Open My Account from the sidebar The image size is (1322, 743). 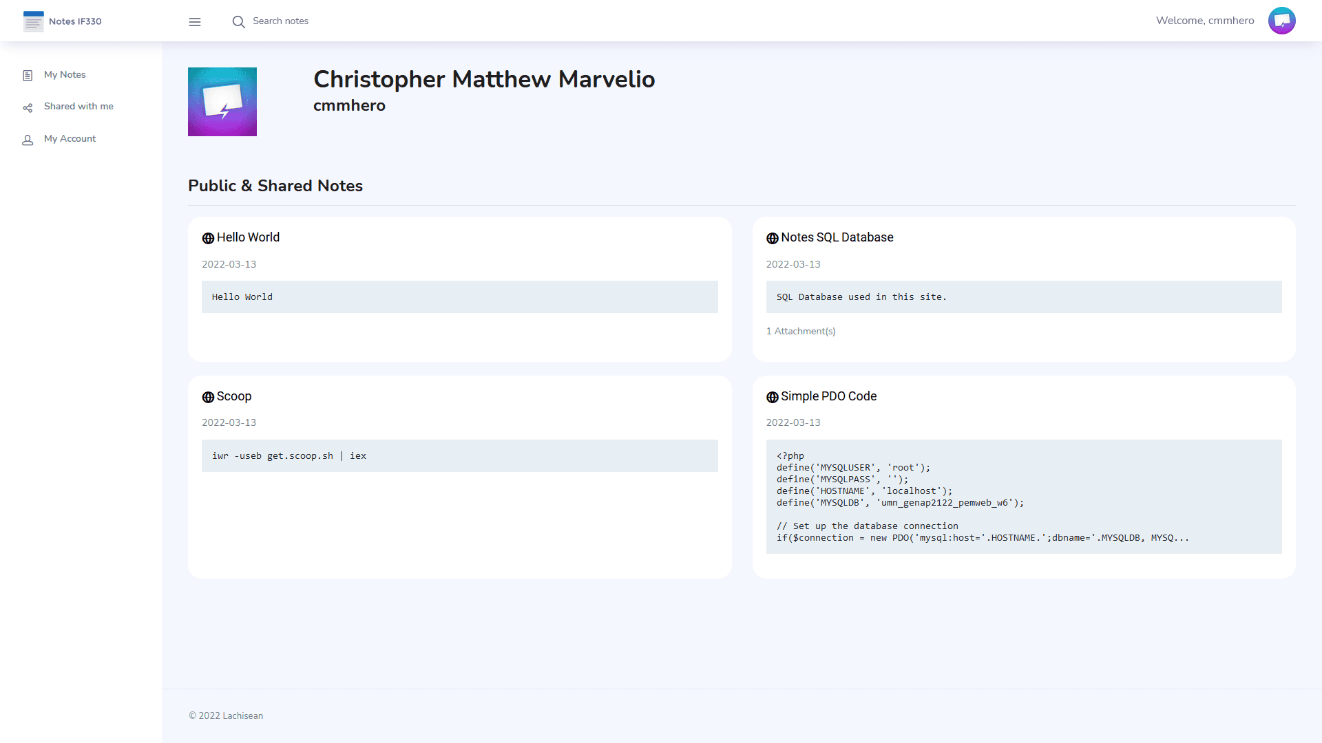click(x=70, y=138)
